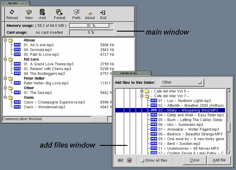Open Prefs from the toolbar
Screen dimensions: 236x170
(76, 12)
